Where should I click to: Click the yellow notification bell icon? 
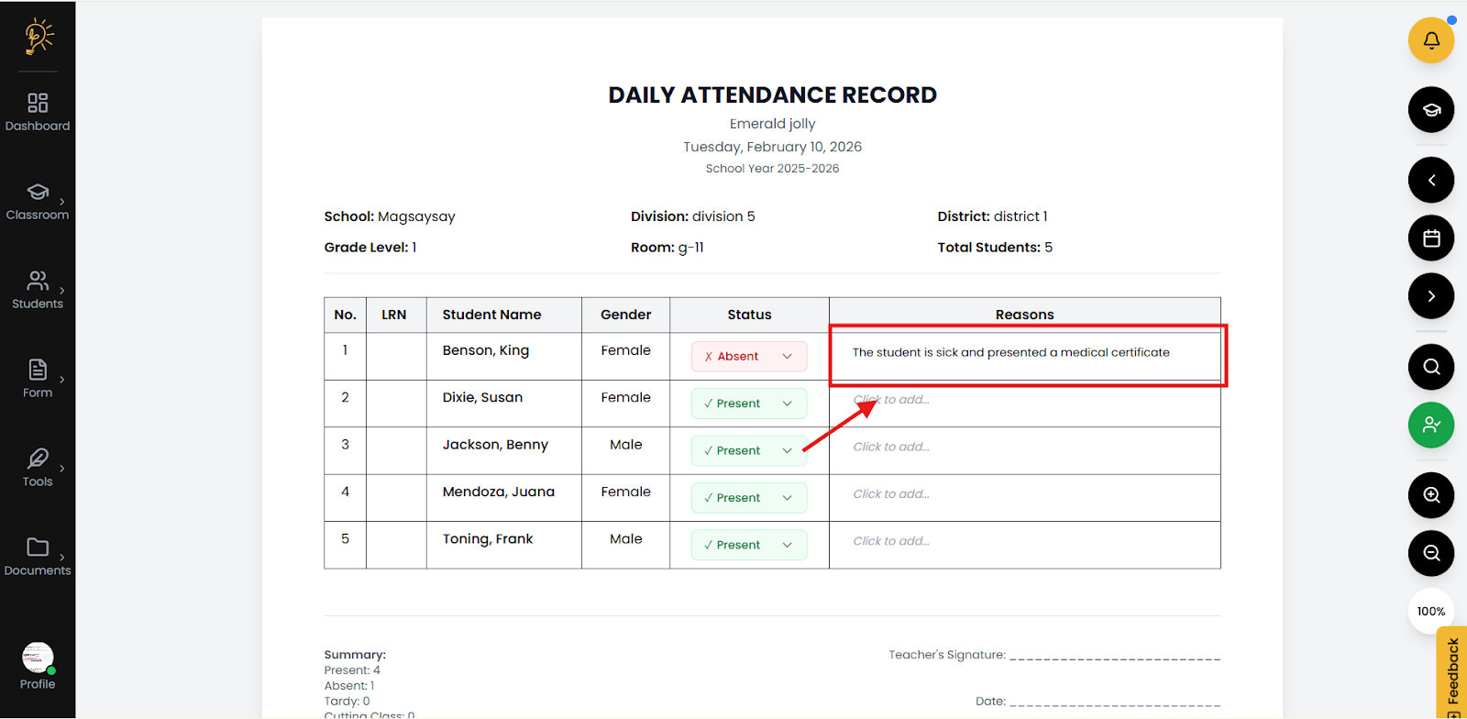[x=1430, y=40]
